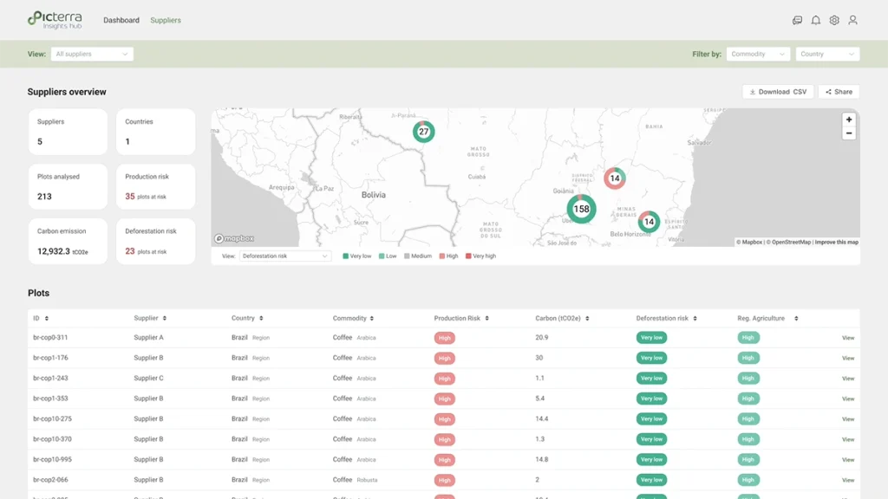The height and width of the screenshot is (499, 888).
Task: Open View link for plot br-cop2-066
Action: pos(848,480)
